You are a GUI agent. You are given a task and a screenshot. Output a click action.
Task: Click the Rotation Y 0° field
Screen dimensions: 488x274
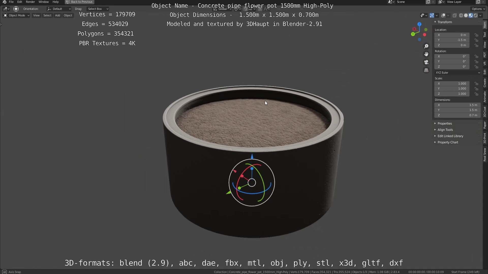pos(452,61)
